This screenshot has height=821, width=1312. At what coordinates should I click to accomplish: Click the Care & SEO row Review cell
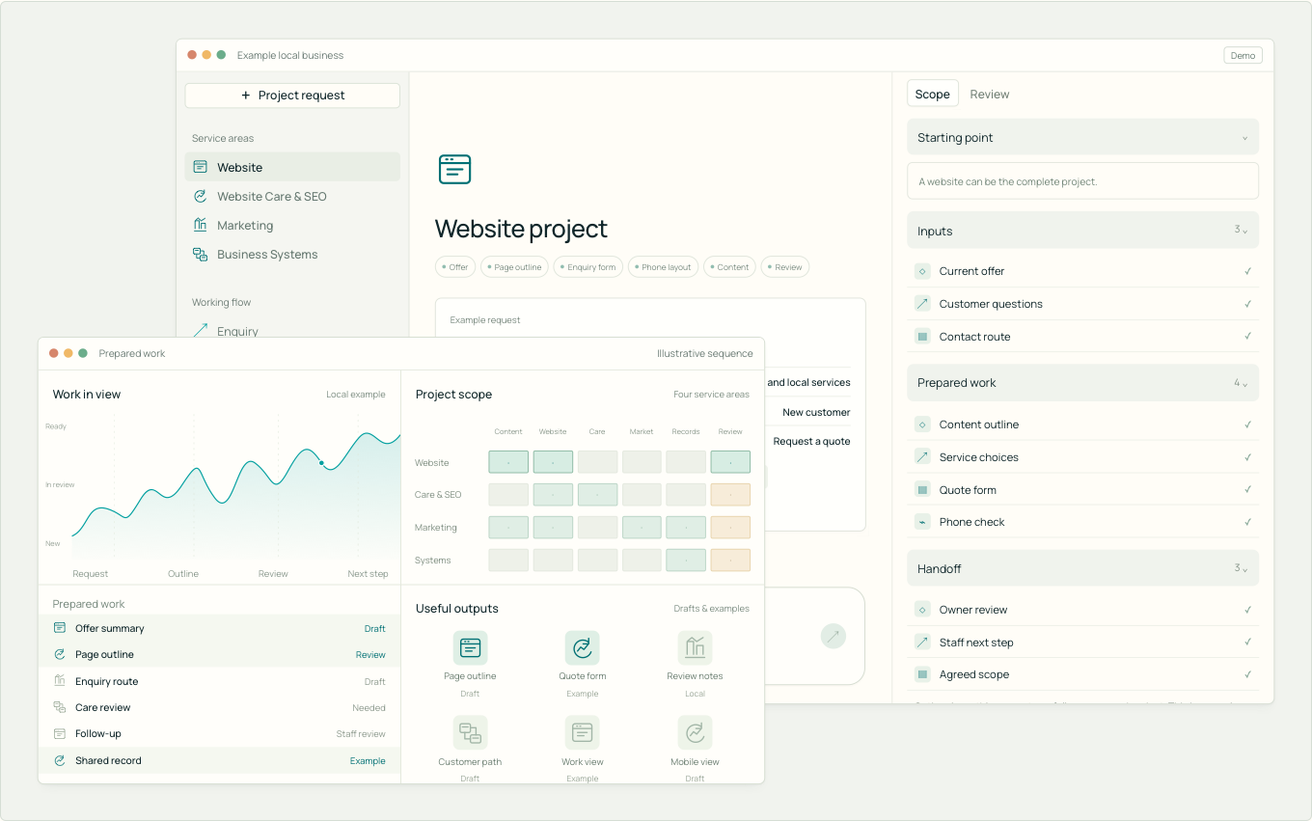730,495
